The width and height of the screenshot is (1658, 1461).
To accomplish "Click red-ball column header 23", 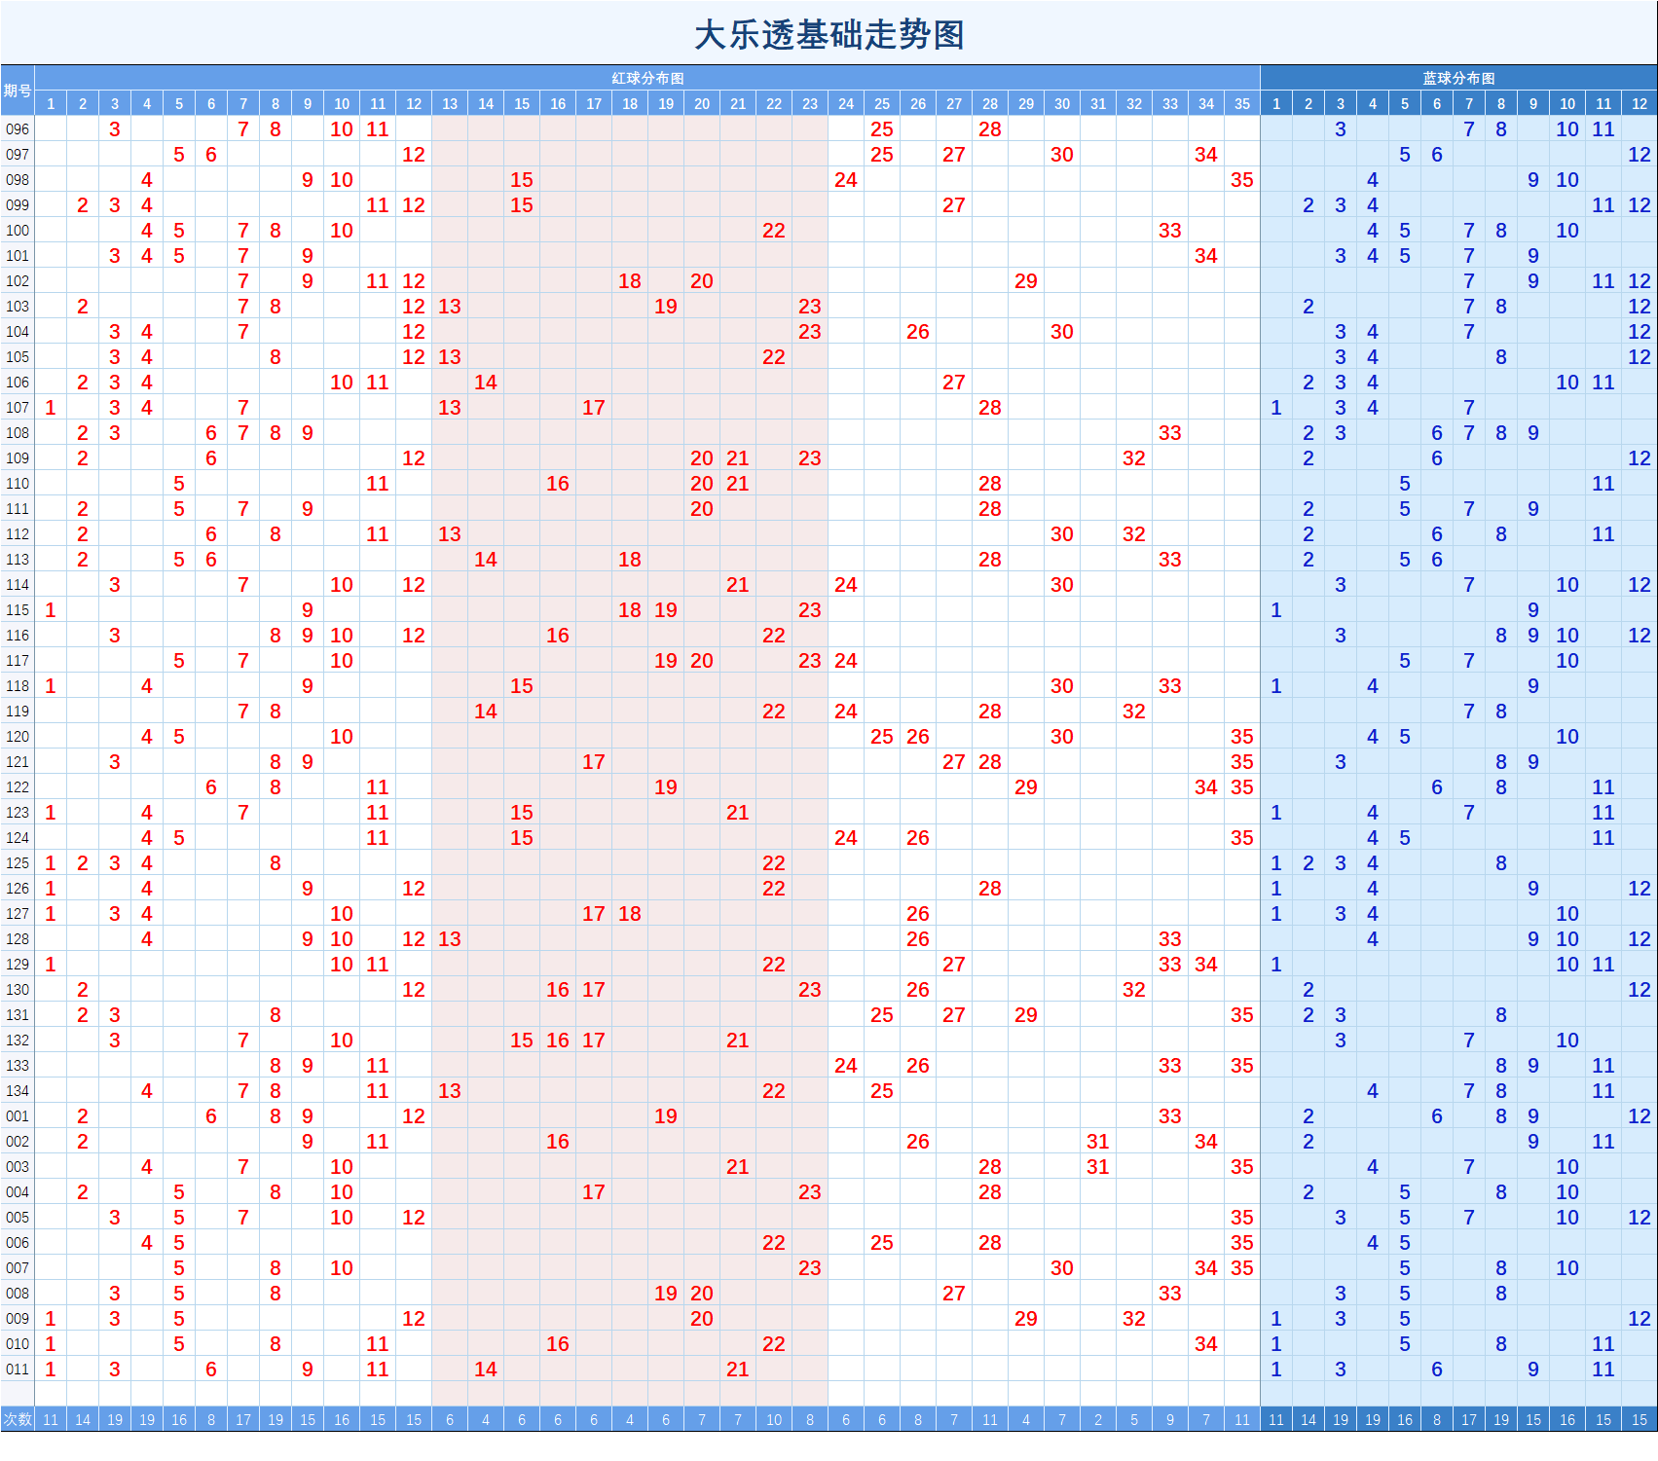I will point(810,103).
